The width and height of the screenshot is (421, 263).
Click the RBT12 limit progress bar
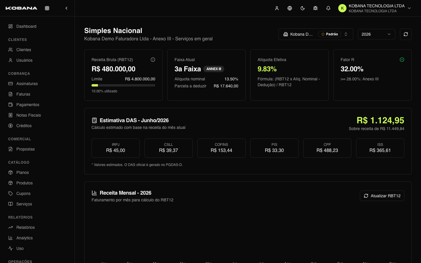[123, 85]
